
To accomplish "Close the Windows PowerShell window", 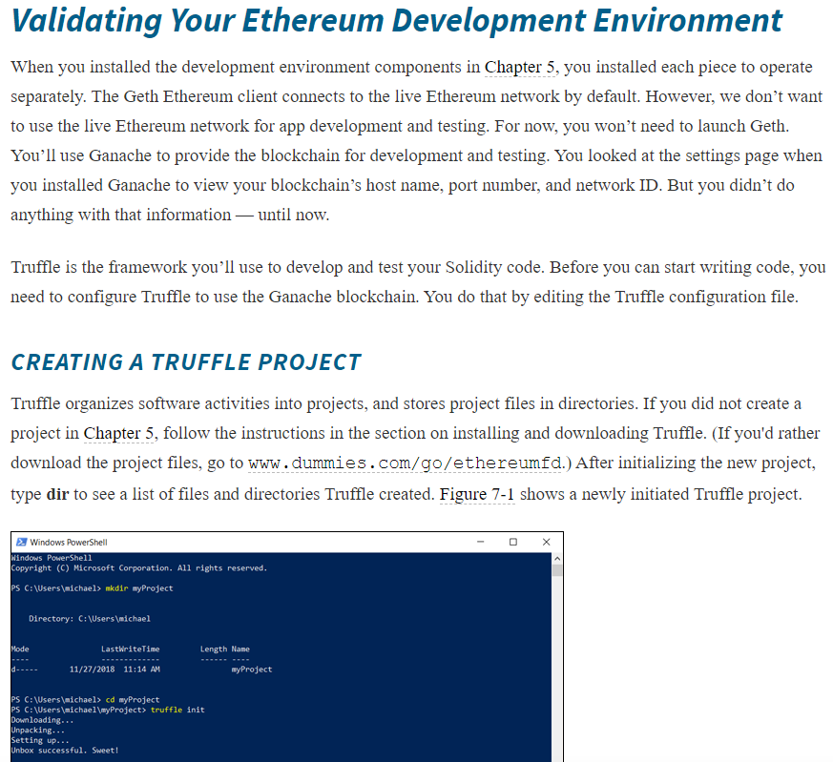I will click(546, 542).
